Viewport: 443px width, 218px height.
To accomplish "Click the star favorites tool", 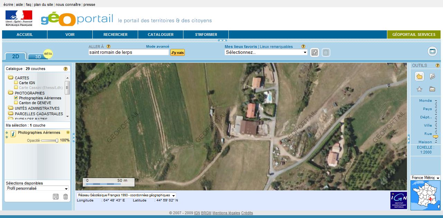I will click(419, 89).
